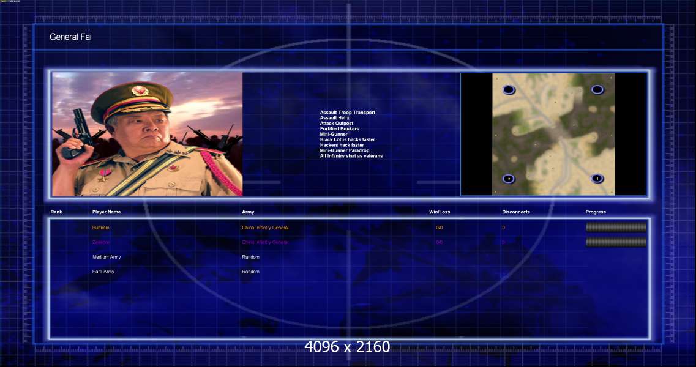Click 'Attack Outpost' ability text
The image size is (696, 367).
coord(337,124)
